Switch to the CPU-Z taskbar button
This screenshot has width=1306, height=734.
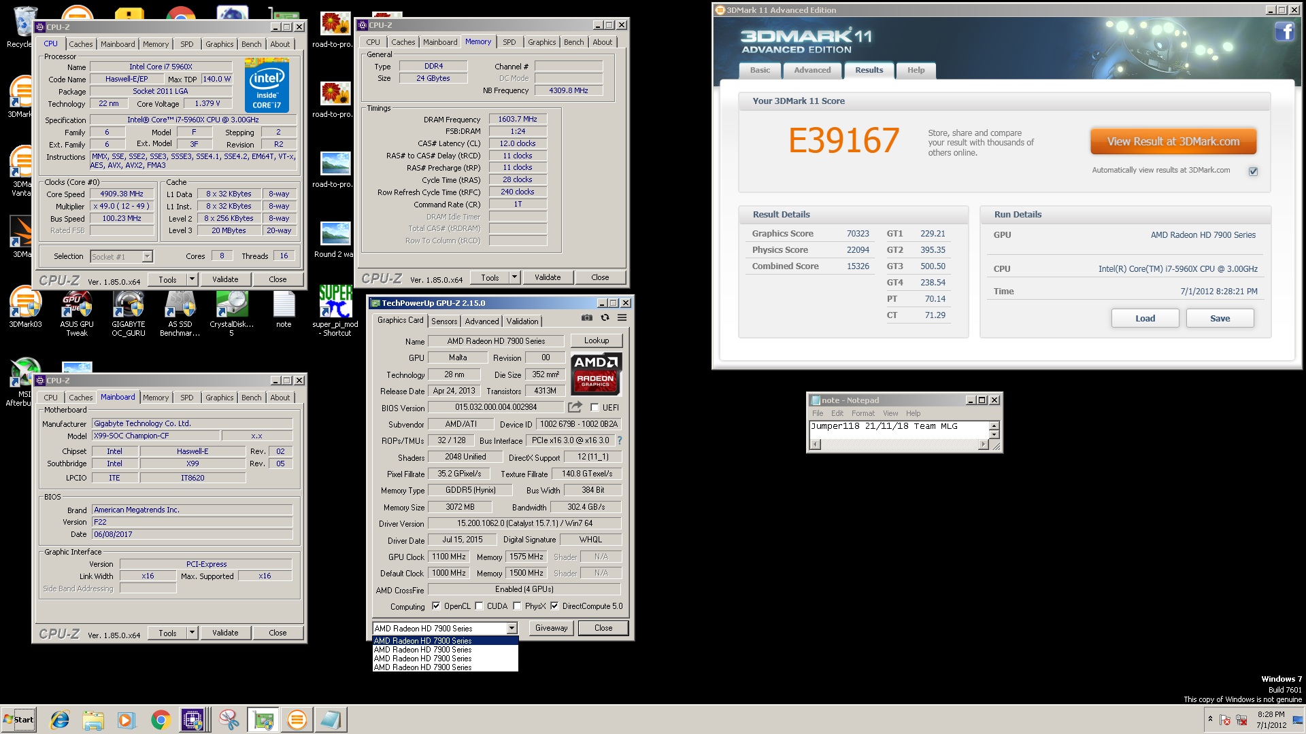click(x=193, y=720)
